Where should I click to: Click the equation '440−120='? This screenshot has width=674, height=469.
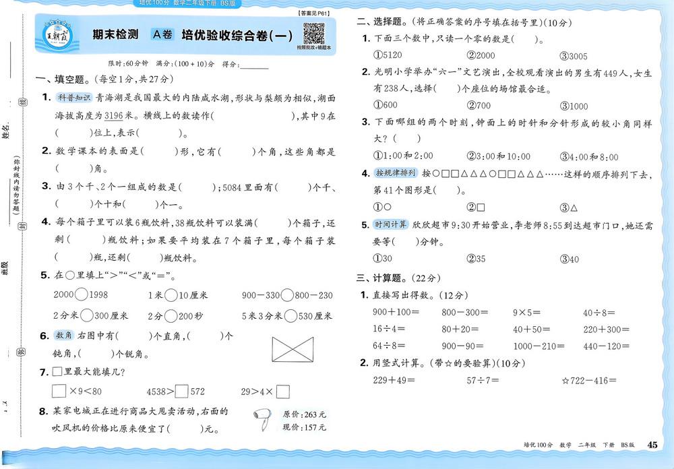pos(606,346)
